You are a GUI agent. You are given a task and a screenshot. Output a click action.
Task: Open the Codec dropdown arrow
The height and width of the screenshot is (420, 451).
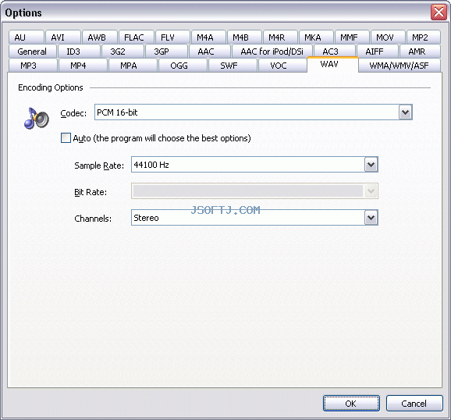click(x=405, y=112)
